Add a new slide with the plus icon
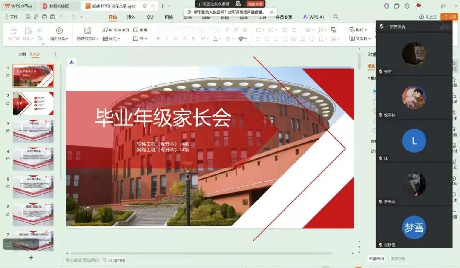The image size is (460, 268). 31,257
